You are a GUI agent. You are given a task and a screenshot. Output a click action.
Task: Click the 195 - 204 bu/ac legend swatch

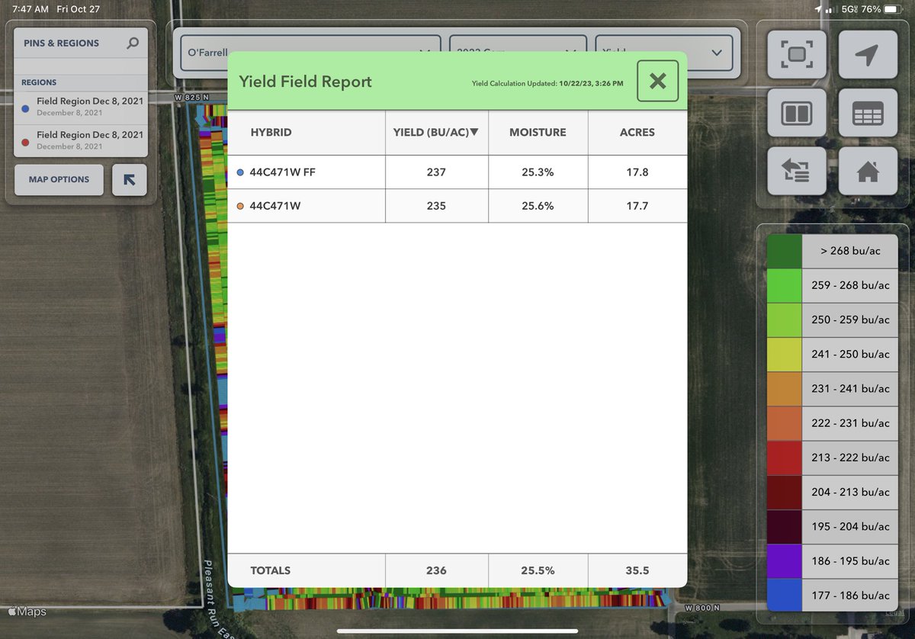(785, 526)
